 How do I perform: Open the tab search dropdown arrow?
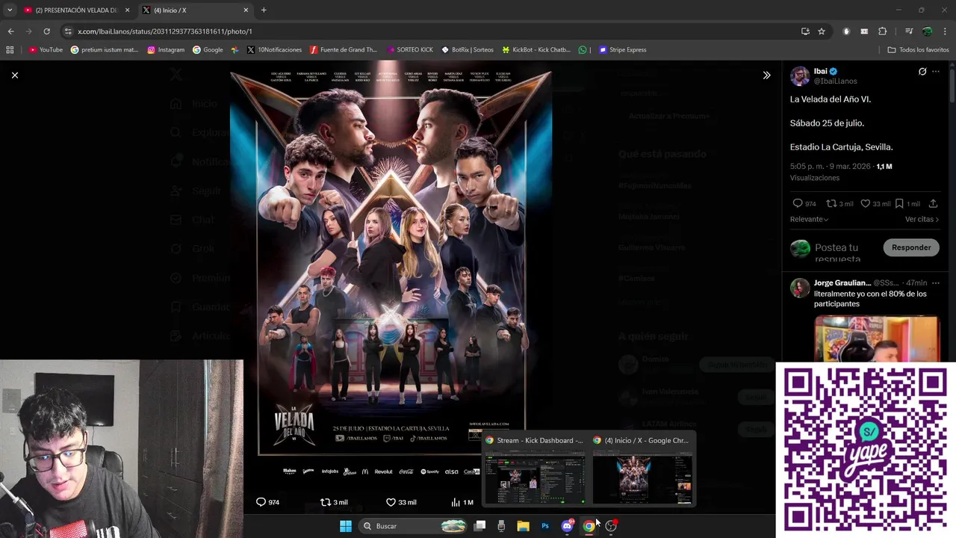coord(9,10)
